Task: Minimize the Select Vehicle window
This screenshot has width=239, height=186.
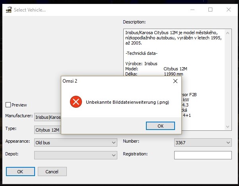Action: click(x=192, y=10)
